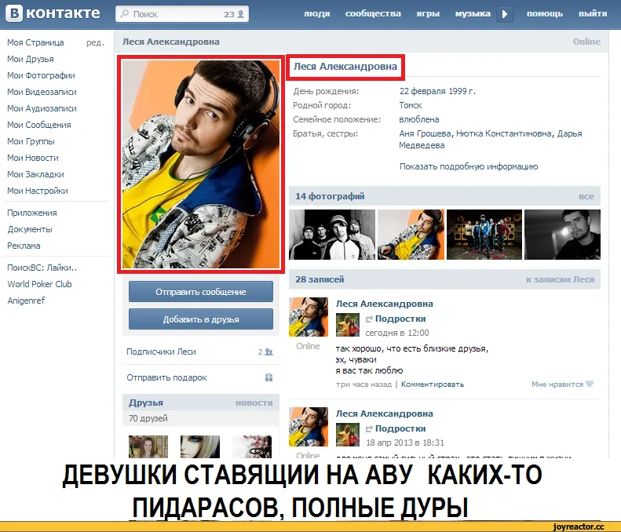621x532 pixels.
Task: Open Мои Новости in the sidebar
Action: click(33, 158)
